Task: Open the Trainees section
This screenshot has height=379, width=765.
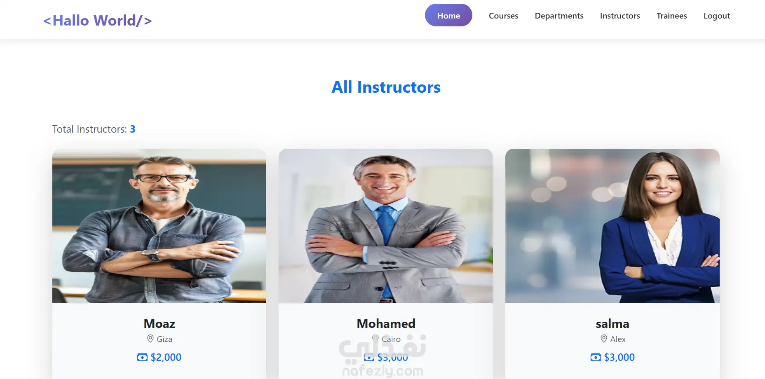Action: pos(671,16)
